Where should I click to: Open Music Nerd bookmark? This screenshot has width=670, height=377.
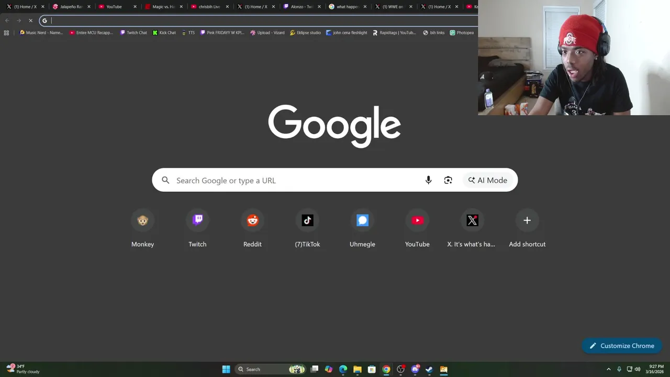coord(41,32)
